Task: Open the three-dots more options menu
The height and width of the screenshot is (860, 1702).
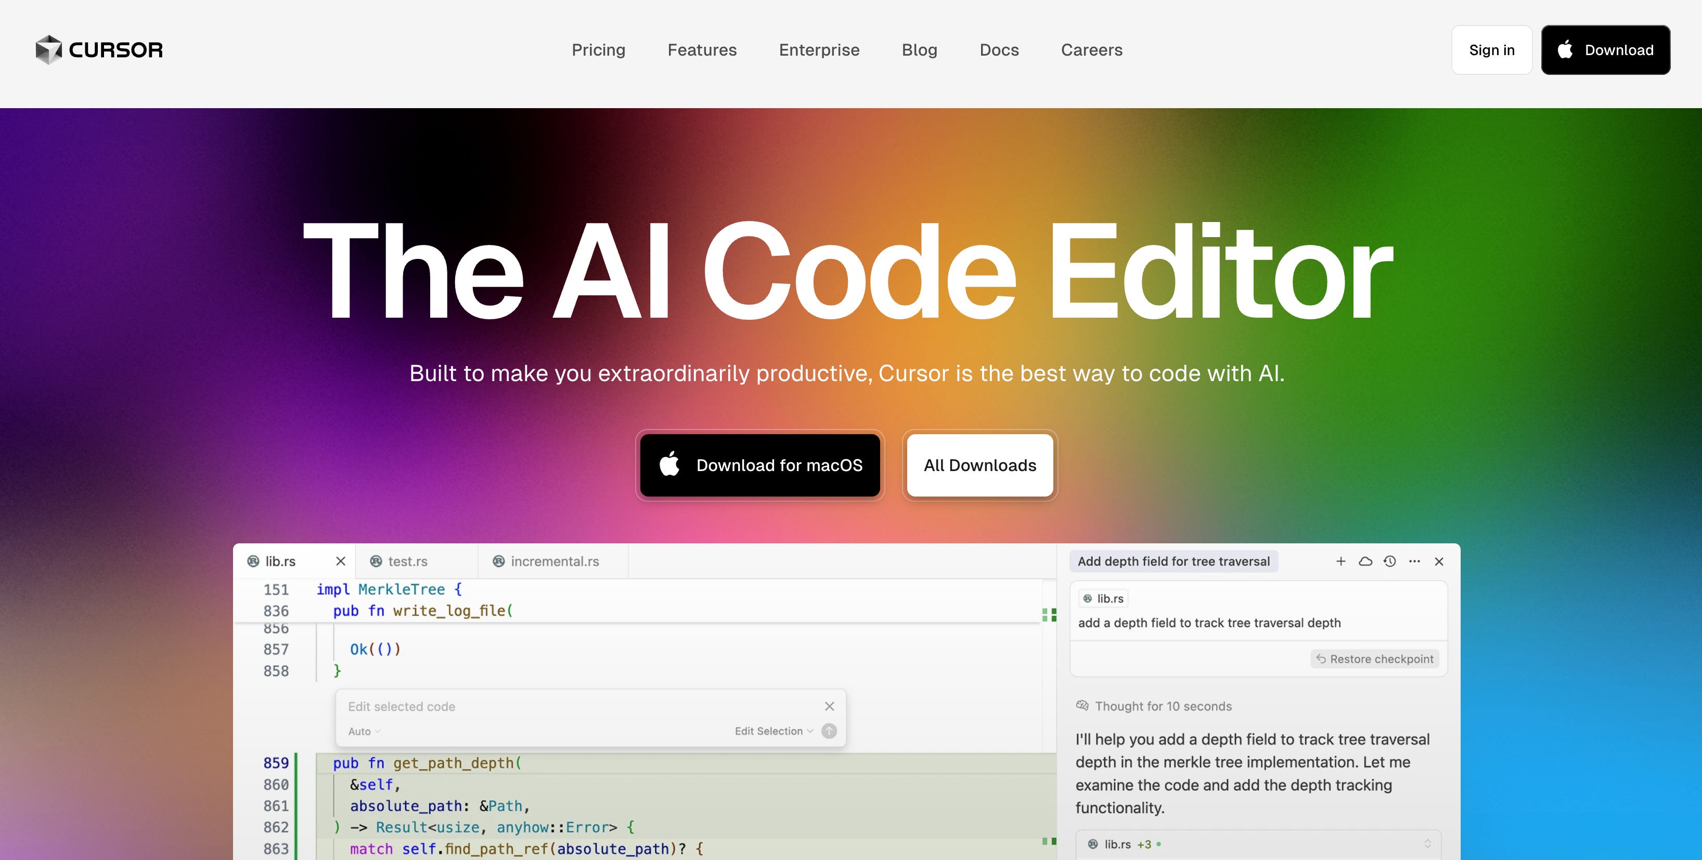Action: pyautogui.click(x=1414, y=562)
